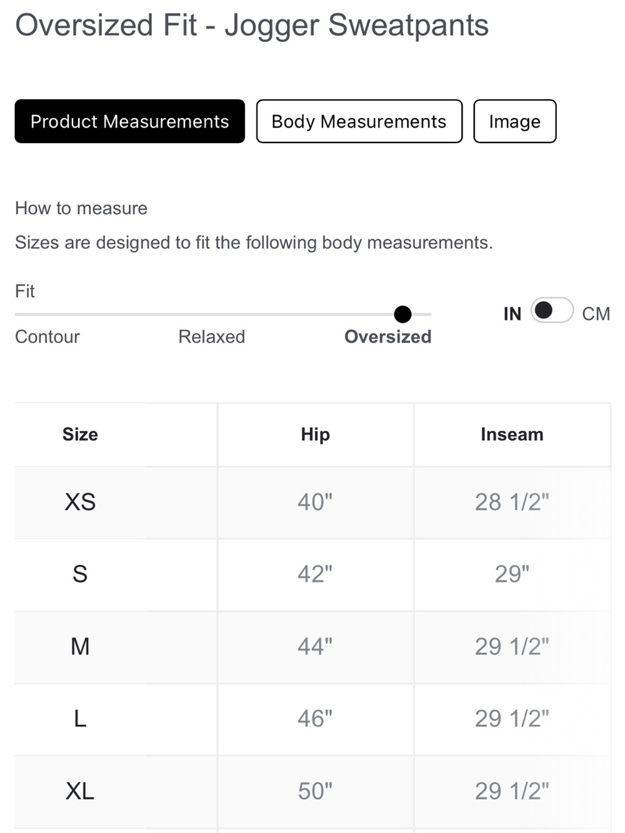
Task: Select the XS size row
Action: point(312,502)
